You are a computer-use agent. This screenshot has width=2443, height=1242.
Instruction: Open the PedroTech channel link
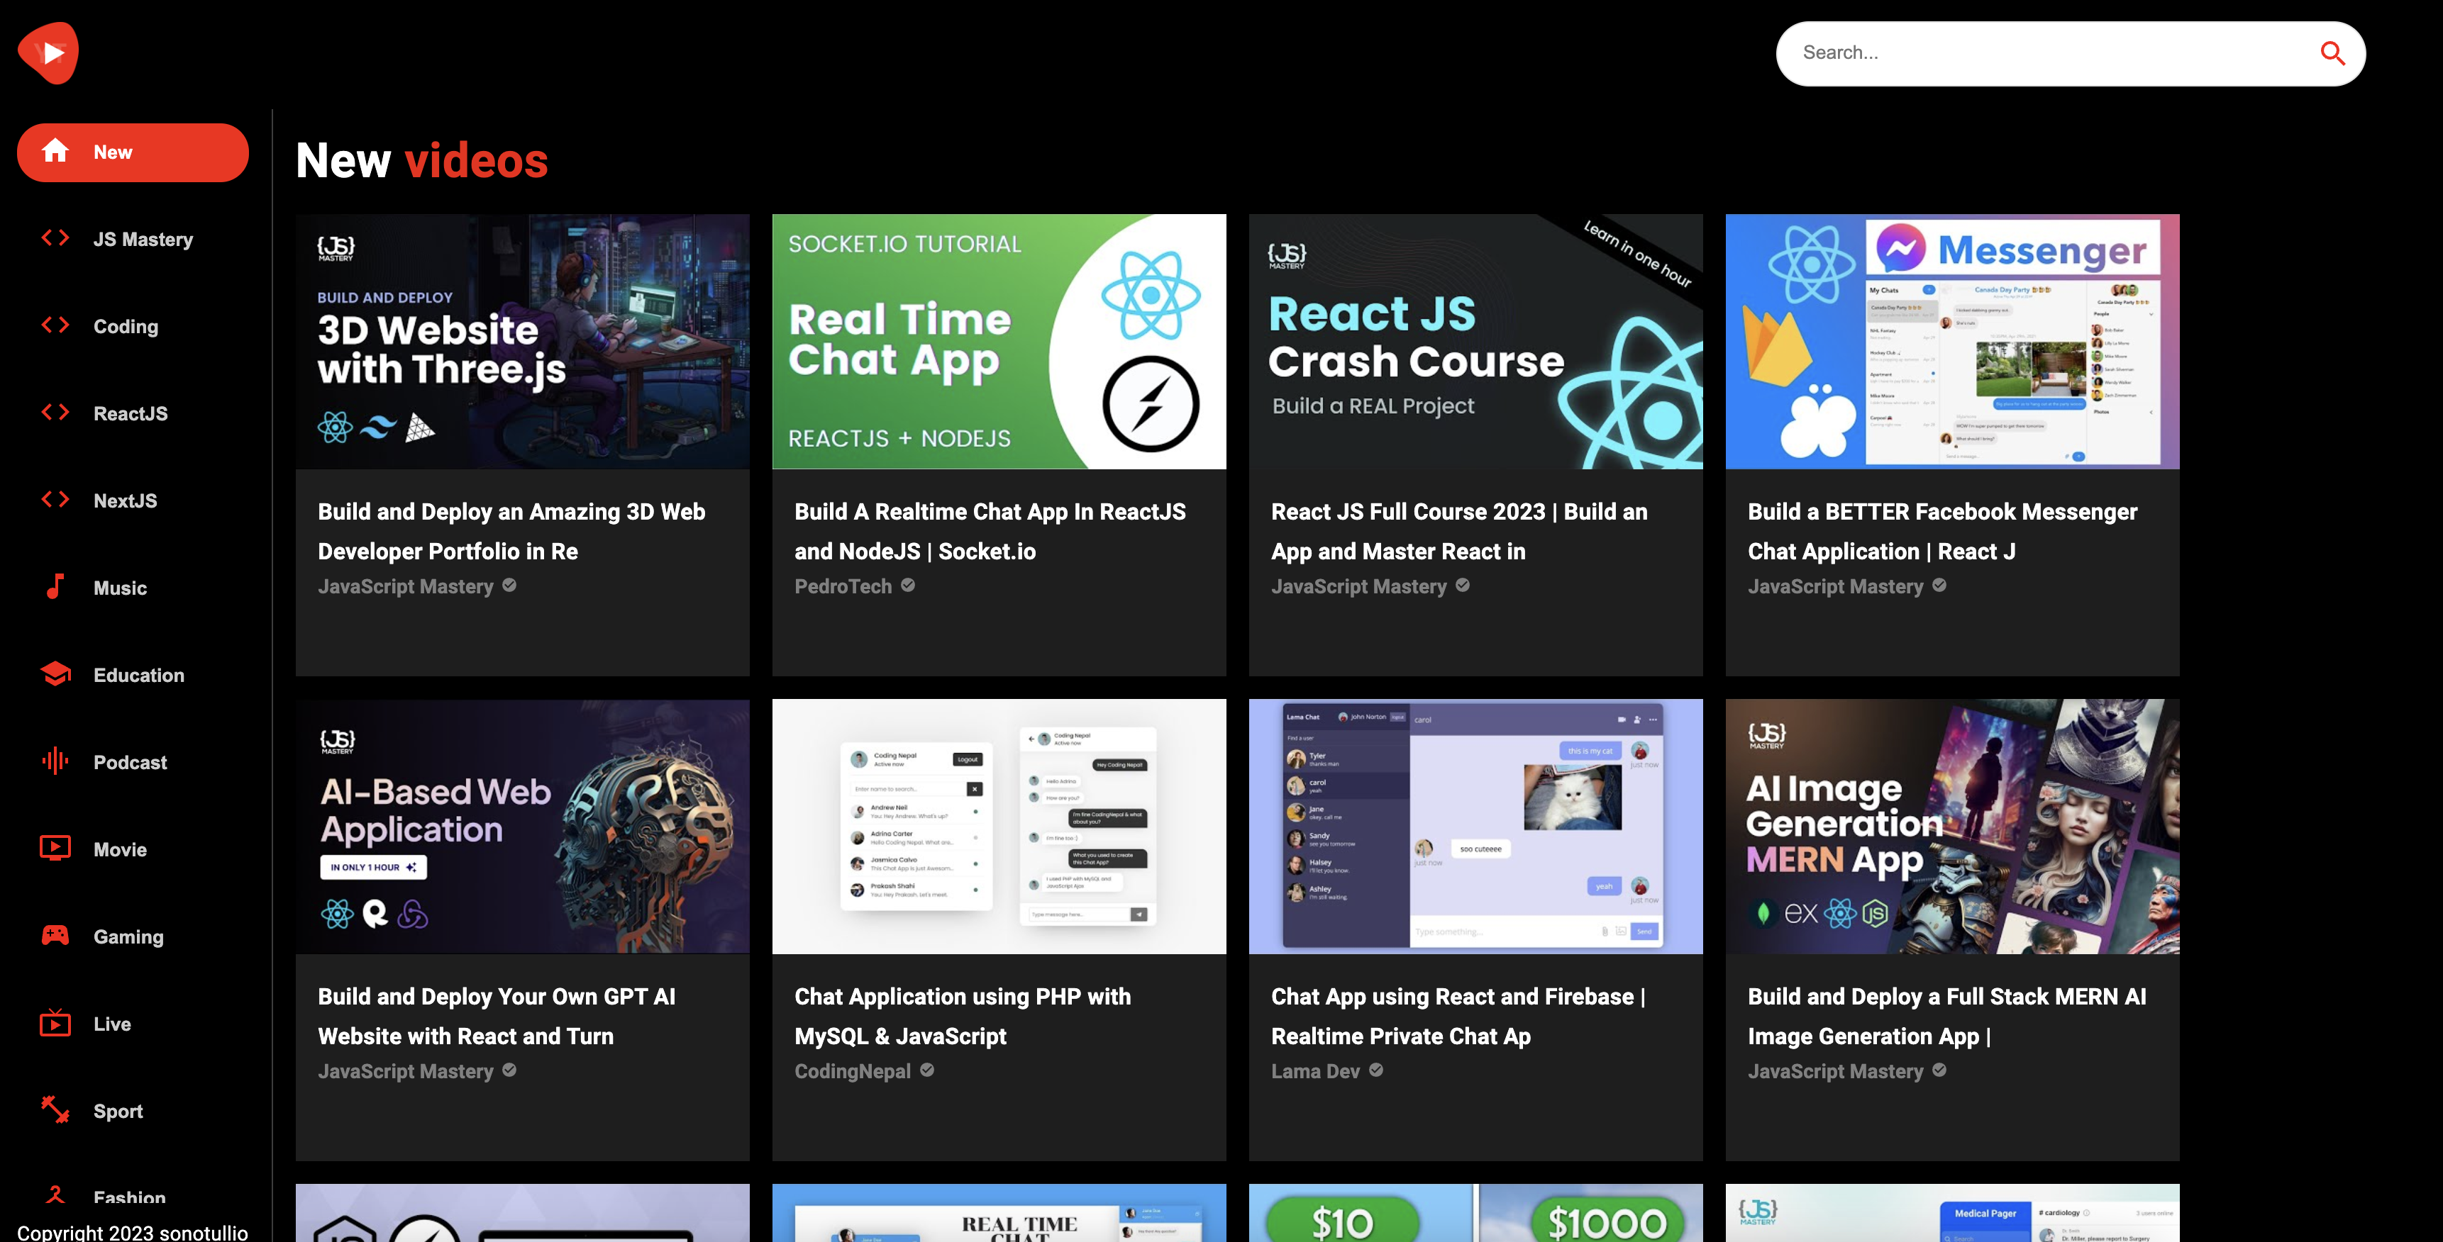[x=842, y=587]
